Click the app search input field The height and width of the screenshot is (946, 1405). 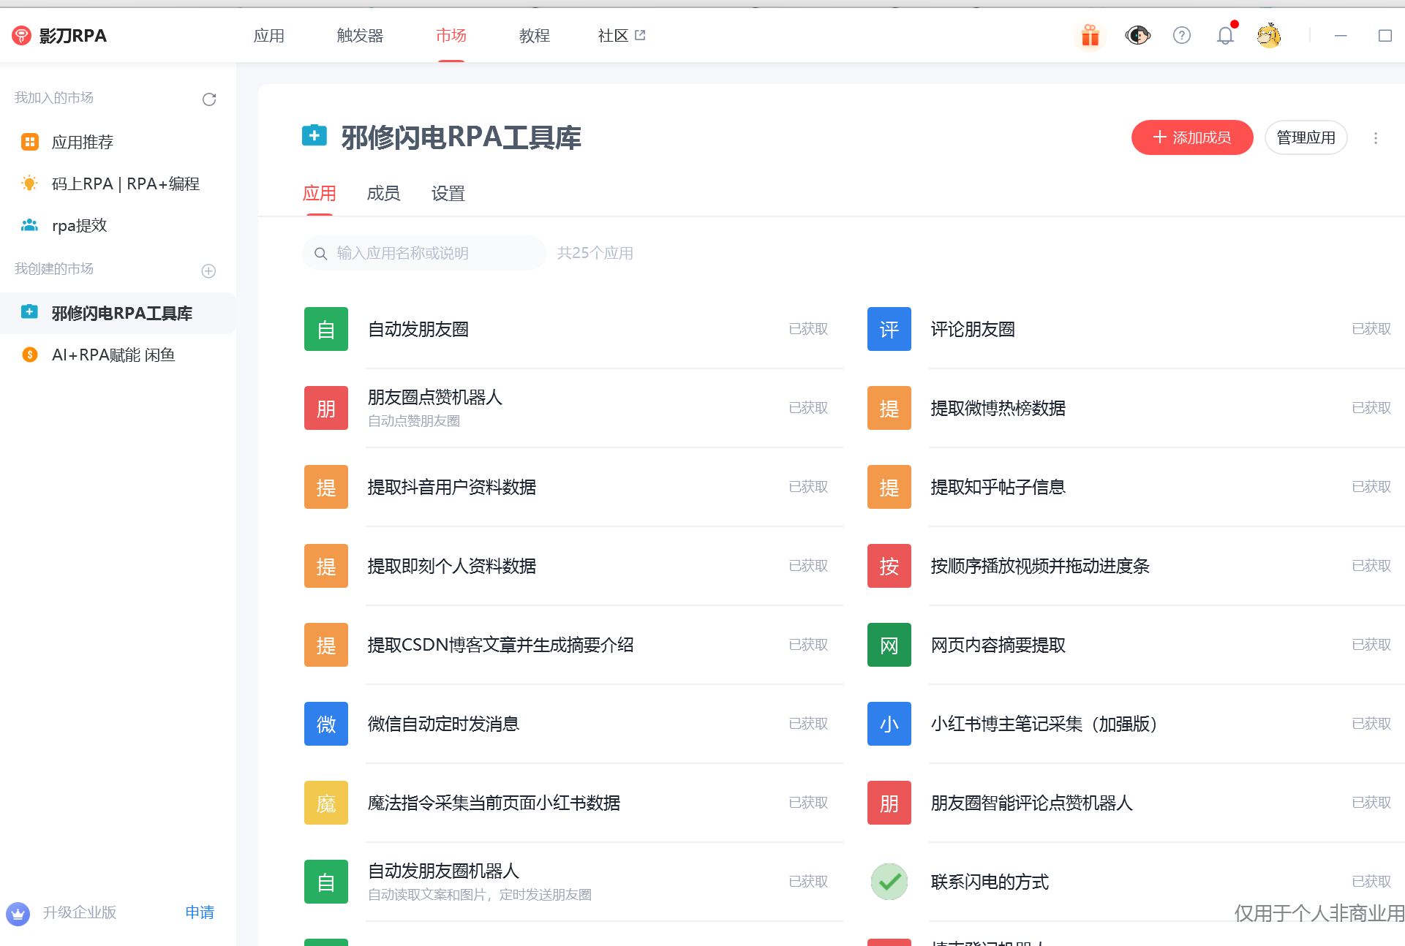click(x=424, y=253)
